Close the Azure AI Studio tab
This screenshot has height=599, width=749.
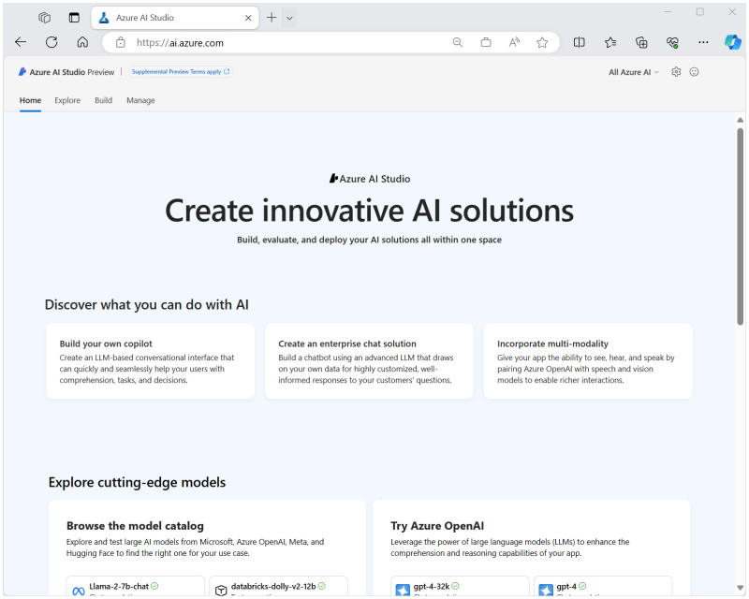(248, 18)
